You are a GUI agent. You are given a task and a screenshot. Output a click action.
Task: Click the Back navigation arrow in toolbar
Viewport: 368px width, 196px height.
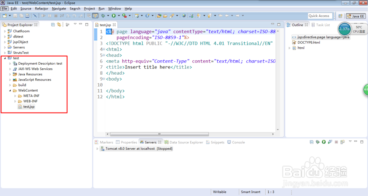227,16
